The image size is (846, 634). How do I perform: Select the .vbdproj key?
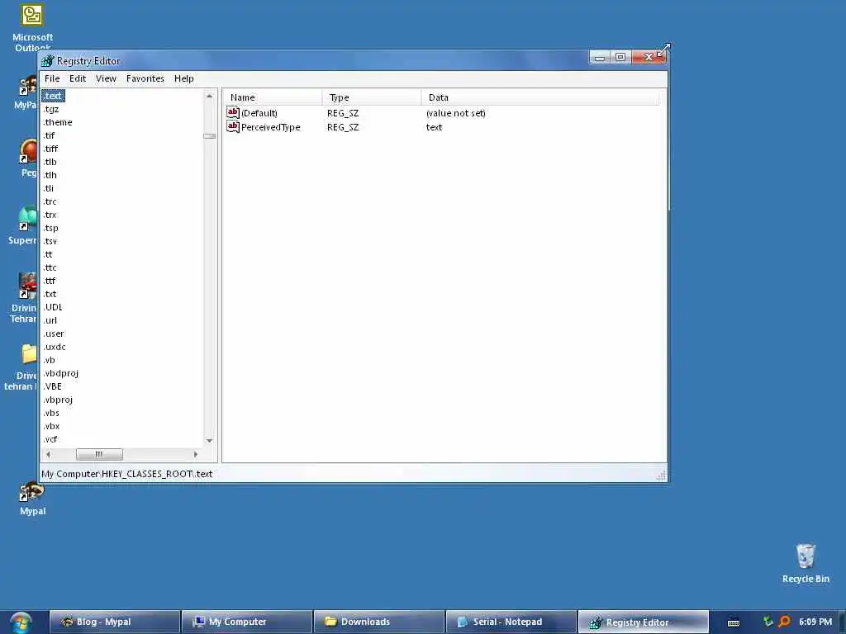click(x=60, y=374)
